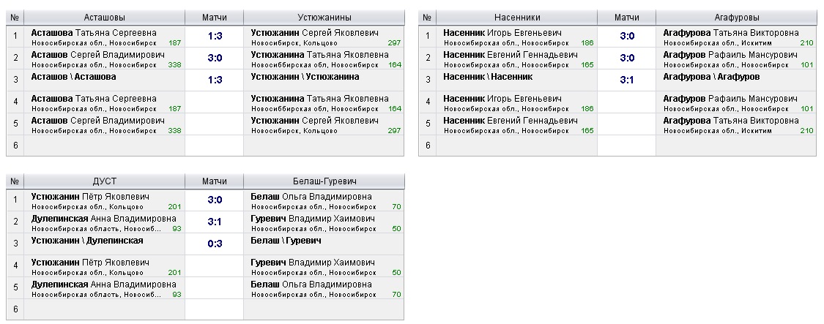Select the doubles pair "Асташов \ Асташова"

pos(73,77)
